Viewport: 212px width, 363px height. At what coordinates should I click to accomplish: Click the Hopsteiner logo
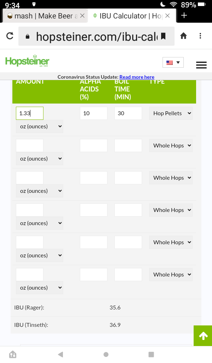pyautogui.click(x=27, y=61)
